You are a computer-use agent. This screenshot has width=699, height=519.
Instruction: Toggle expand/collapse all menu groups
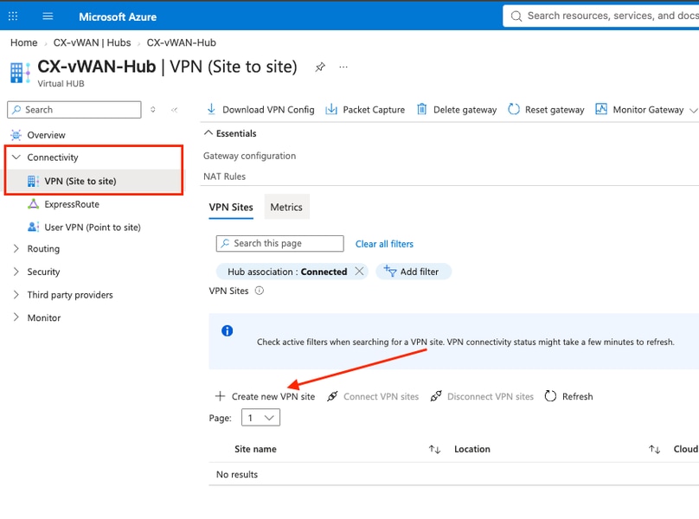(x=153, y=110)
